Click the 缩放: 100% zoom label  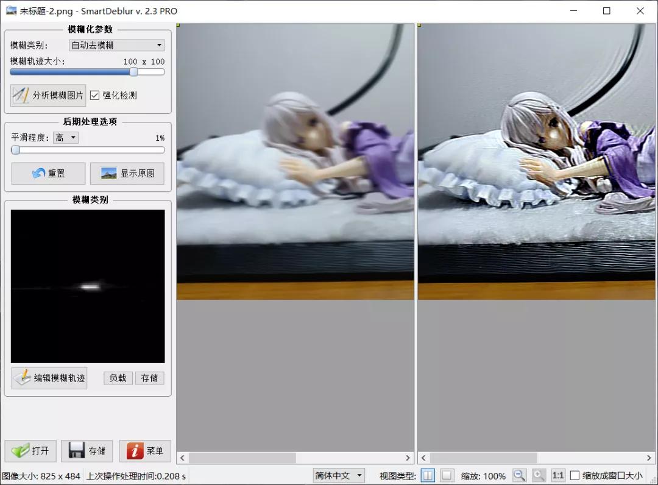483,476
